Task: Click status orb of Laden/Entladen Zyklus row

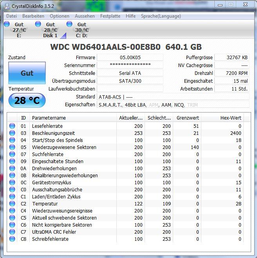Action: (x=12, y=196)
